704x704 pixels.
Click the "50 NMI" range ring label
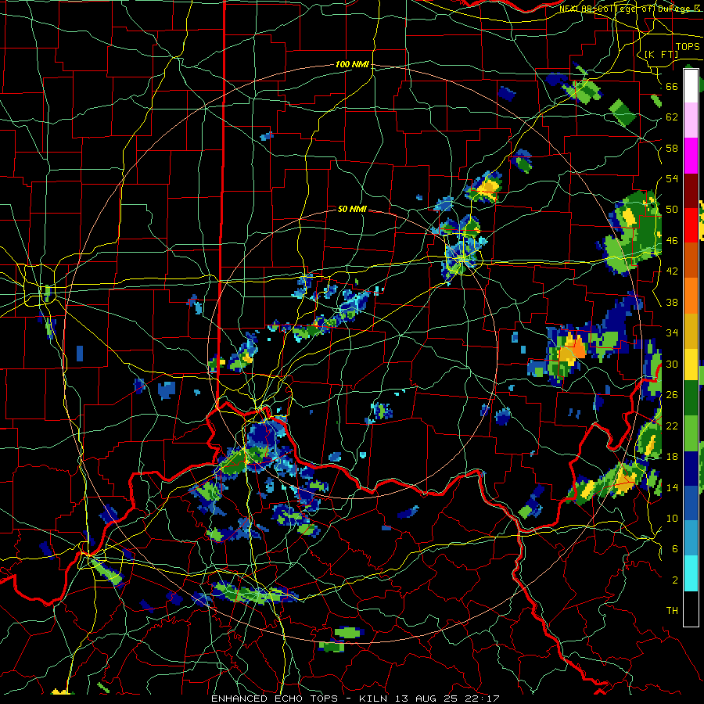pos(352,209)
